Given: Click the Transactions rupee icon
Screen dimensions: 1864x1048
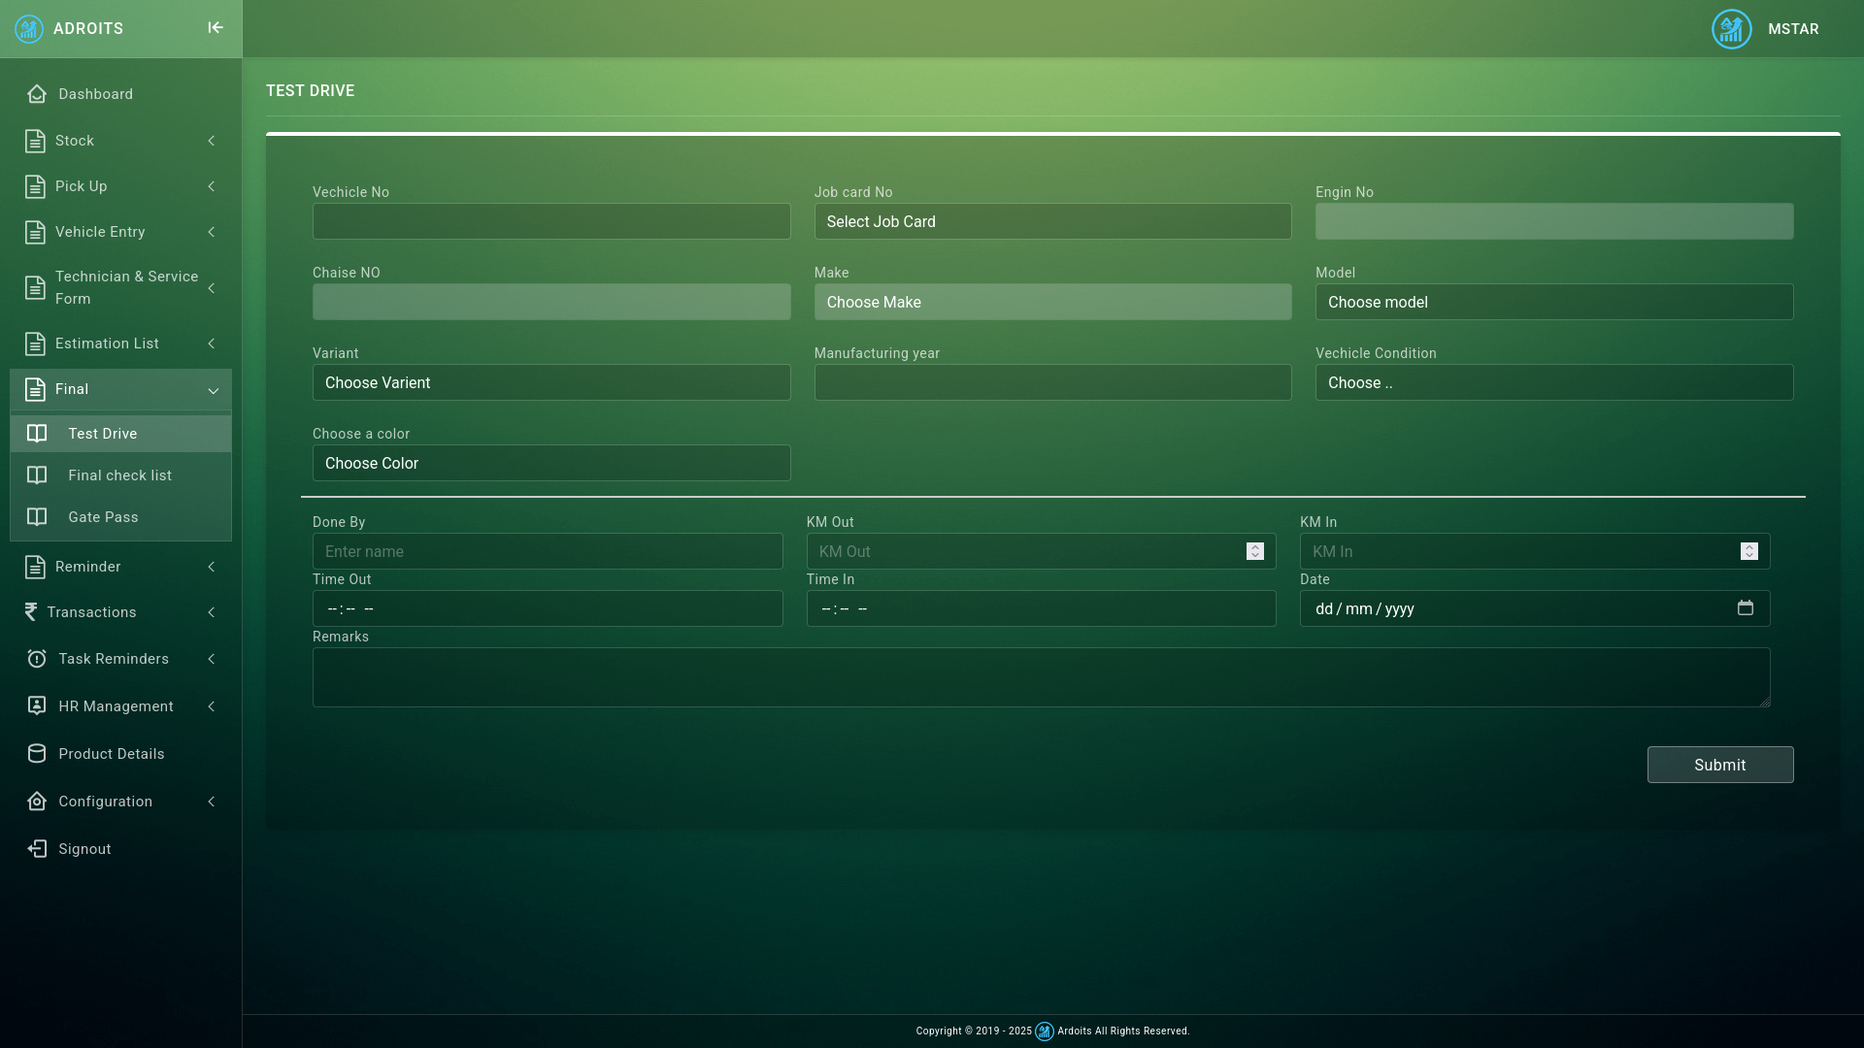Looking at the screenshot, I should [31, 612].
